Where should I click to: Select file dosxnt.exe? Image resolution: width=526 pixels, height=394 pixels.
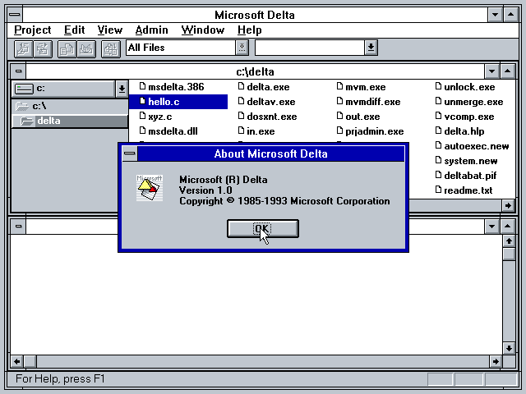(x=272, y=117)
